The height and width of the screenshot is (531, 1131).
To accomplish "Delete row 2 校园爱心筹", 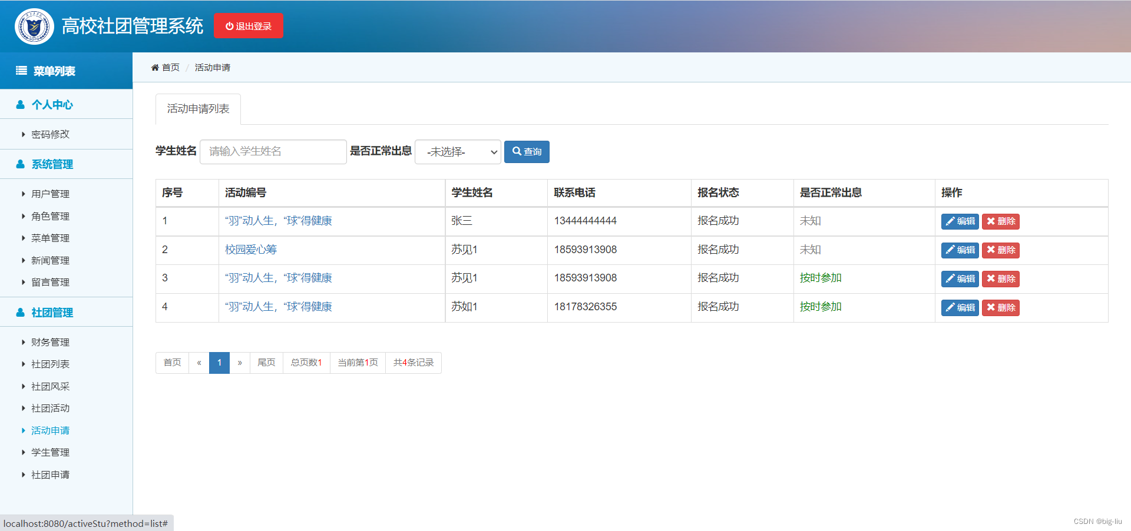I will 1001,250.
